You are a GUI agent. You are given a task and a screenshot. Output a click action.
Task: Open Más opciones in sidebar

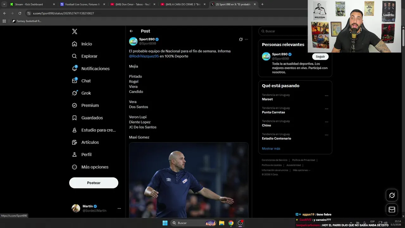coord(90,167)
